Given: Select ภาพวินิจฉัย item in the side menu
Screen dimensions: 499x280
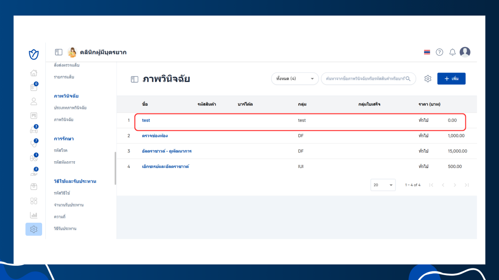Looking at the screenshot, I should tap(63, 120).
